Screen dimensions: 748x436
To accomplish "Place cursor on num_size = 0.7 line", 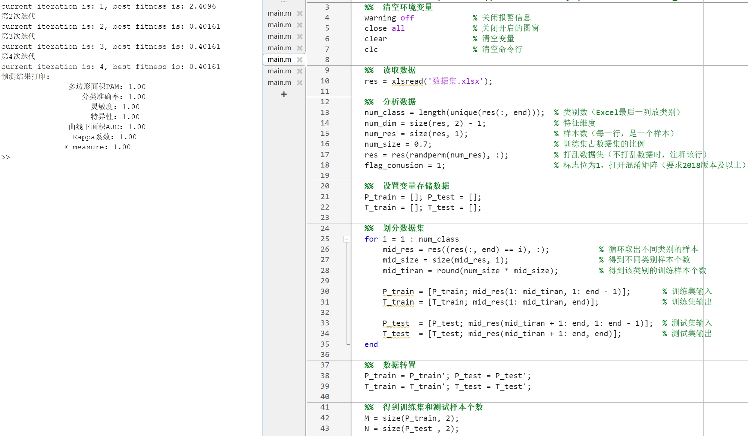I will point(398,144).
